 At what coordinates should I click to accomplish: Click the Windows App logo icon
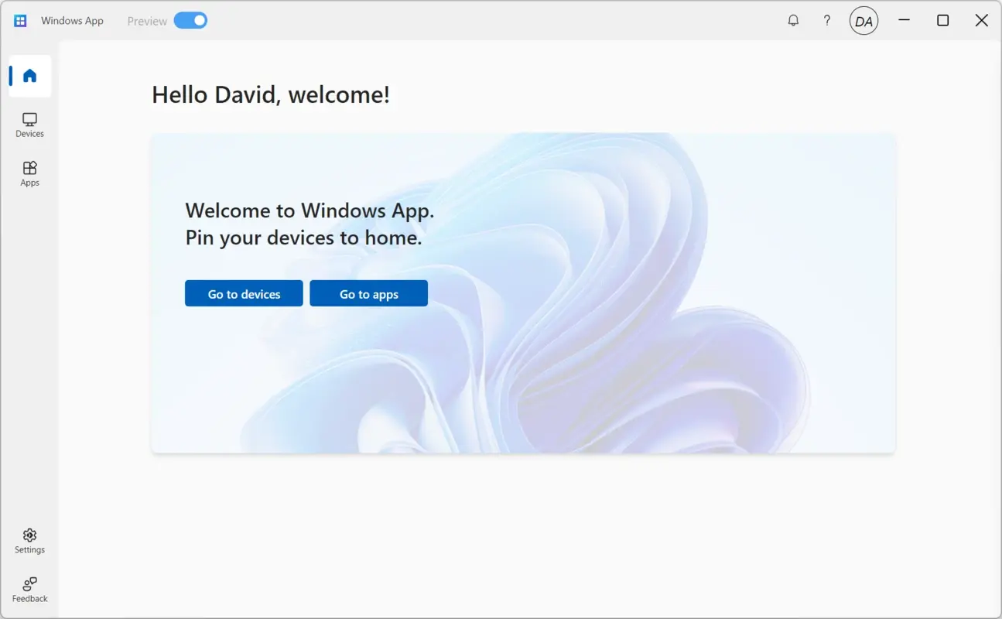coord(19,20)
